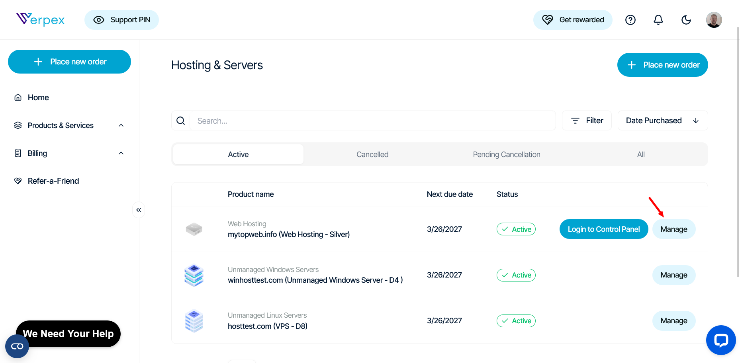Open the help question mark icon
This screenshot has height=363, width=740.
point(630,20)
